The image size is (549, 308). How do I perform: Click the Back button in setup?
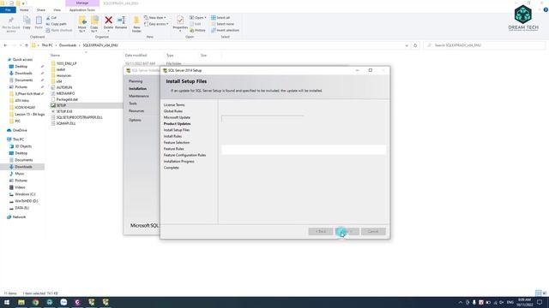[321, 232]
